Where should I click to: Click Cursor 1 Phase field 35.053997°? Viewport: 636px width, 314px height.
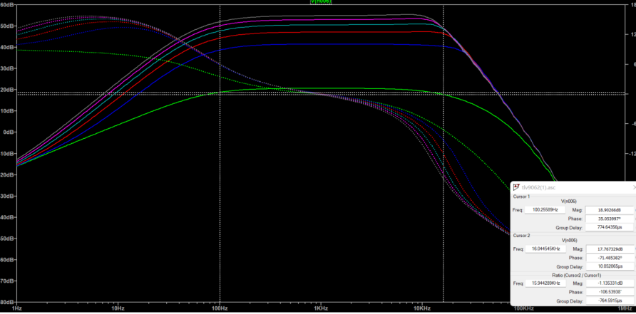coord(609,219)
